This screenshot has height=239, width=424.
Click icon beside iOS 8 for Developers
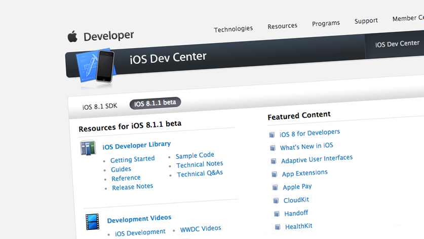click(272, 134)
